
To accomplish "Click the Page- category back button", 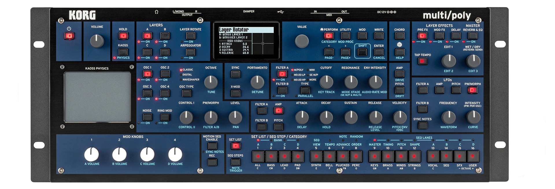I will tap(329, 52).
